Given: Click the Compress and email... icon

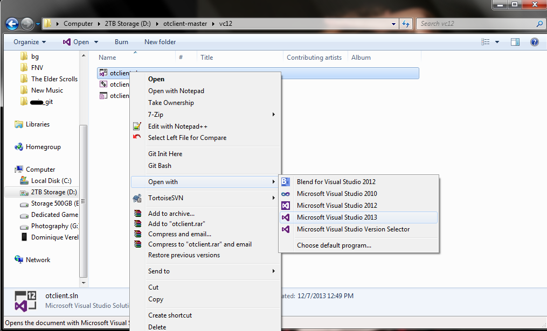Looking at the screenshot, I should 138,234.
